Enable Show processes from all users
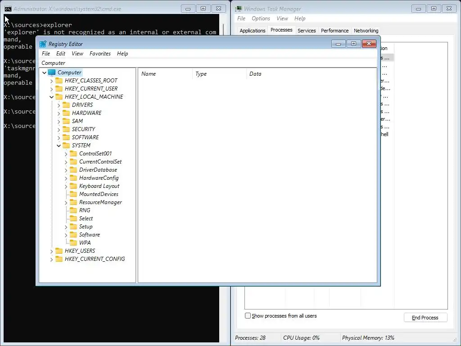The image size is (461, 346). [248, 316]
